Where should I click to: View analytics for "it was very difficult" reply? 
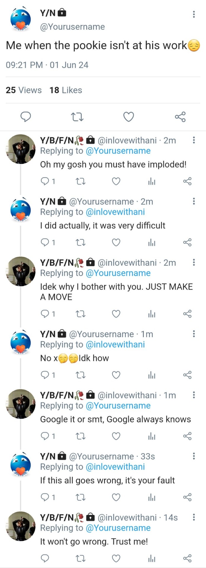pyautogui.click(x=152, y=243)
